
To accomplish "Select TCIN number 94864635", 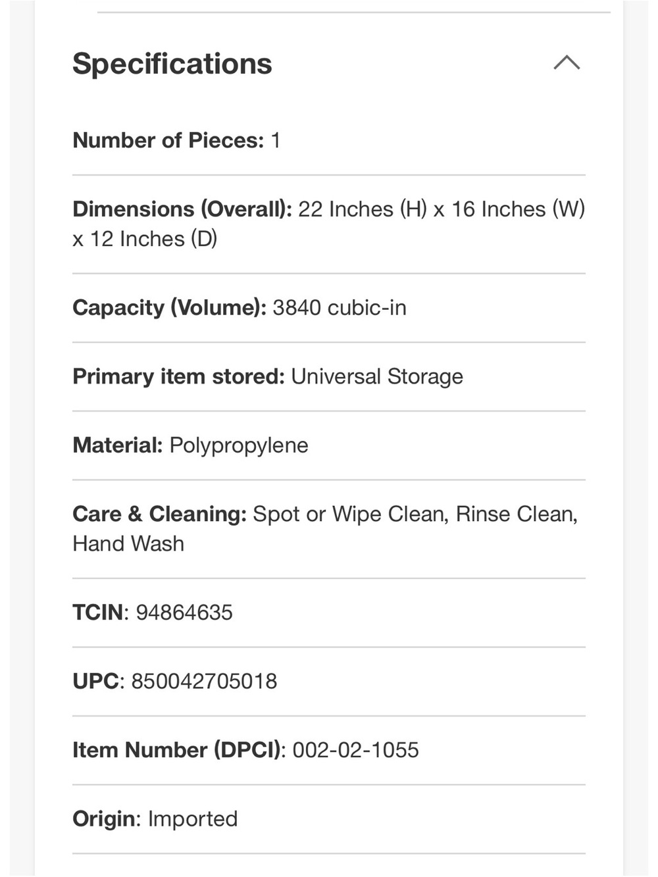I will pos(184,613).
